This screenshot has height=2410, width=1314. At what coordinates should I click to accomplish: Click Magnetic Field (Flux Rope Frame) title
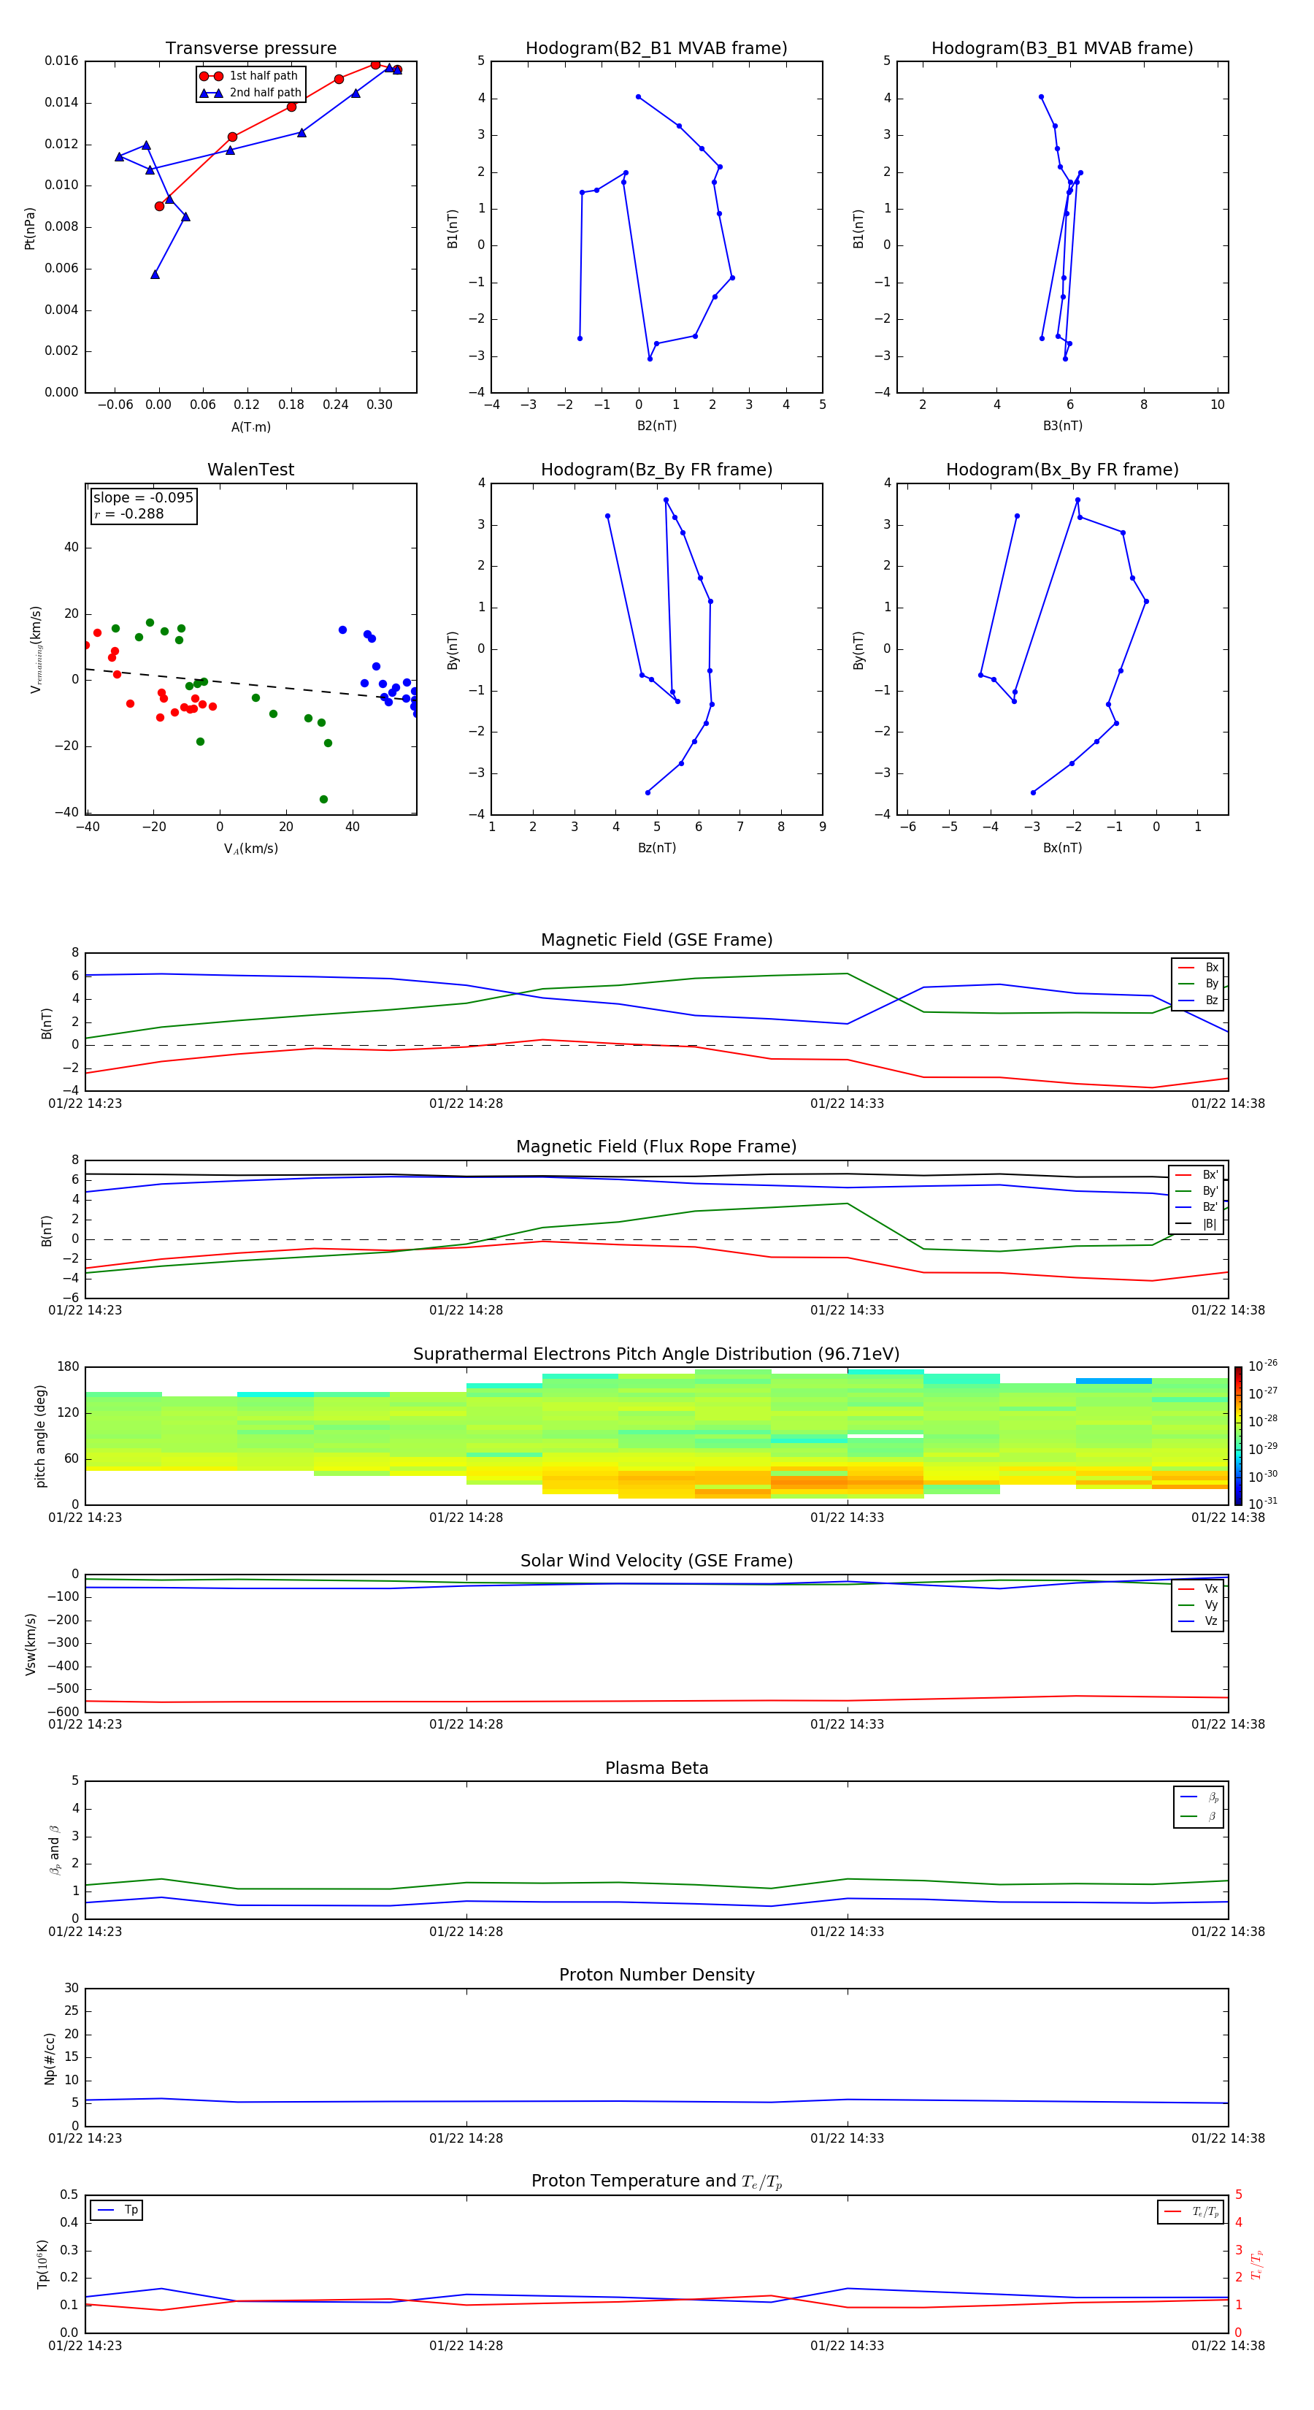tap(656, 1147)
